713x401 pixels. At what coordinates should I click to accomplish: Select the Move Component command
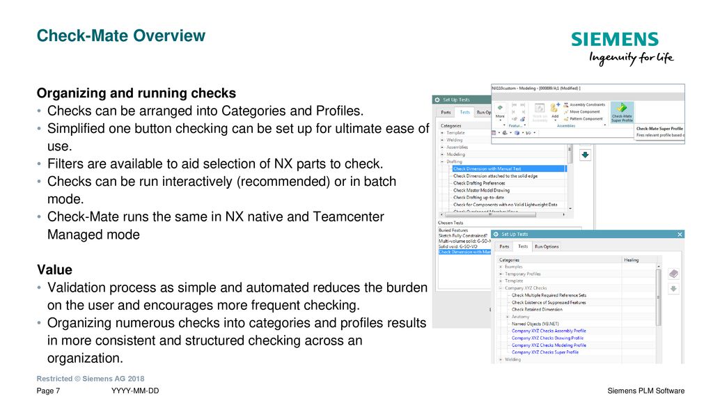click(581, 111)
